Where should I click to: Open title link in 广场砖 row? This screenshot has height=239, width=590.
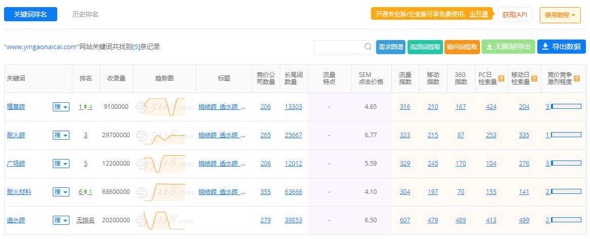[x=222, y=164]
